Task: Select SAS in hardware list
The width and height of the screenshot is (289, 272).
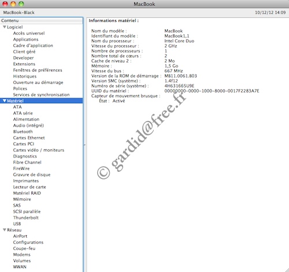Action: 17,205
